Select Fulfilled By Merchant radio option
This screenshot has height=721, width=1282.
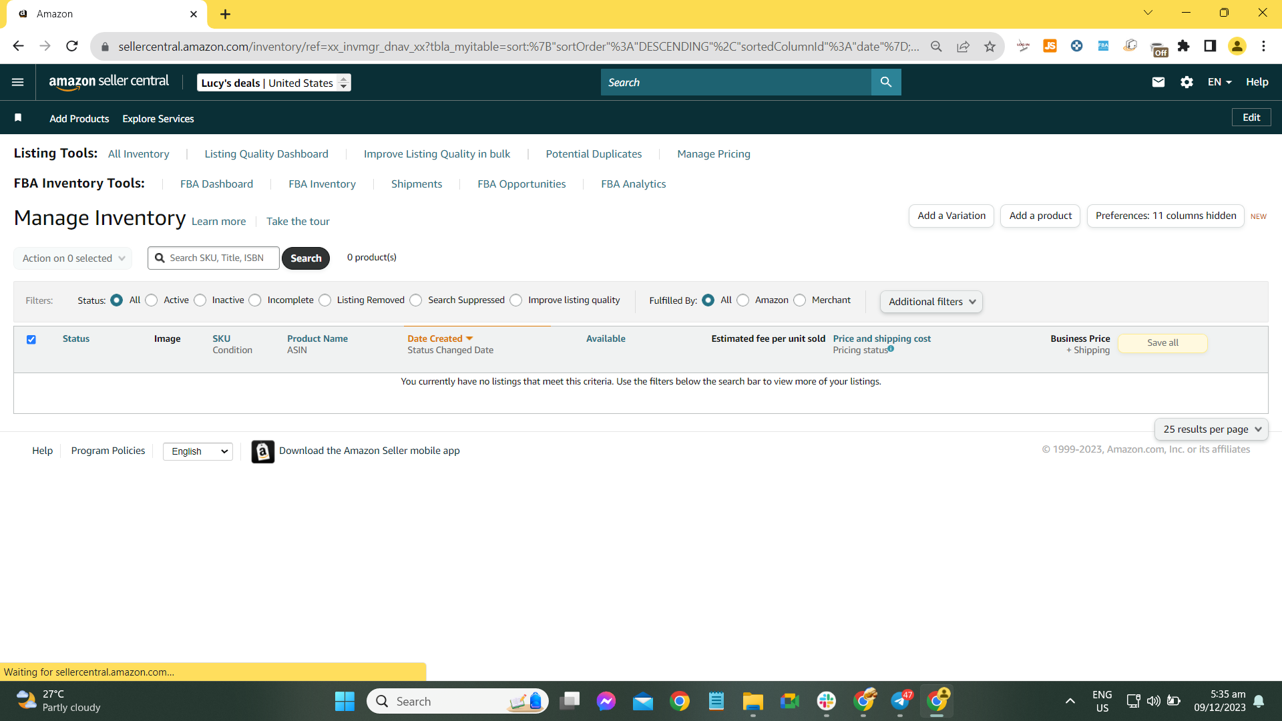pos(800,300)
